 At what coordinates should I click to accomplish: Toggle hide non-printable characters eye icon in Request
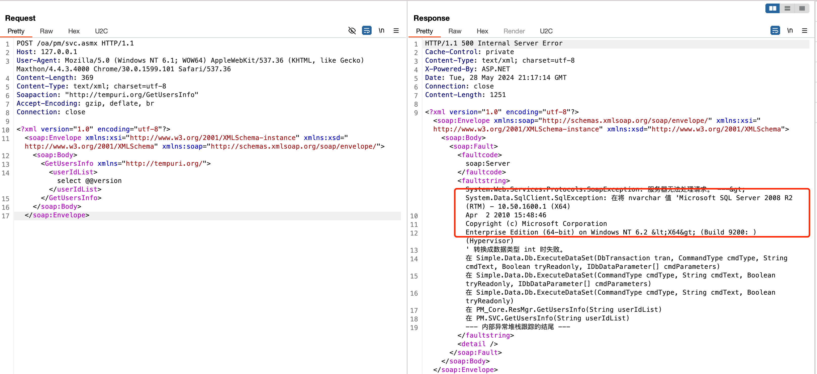(352, 31)
